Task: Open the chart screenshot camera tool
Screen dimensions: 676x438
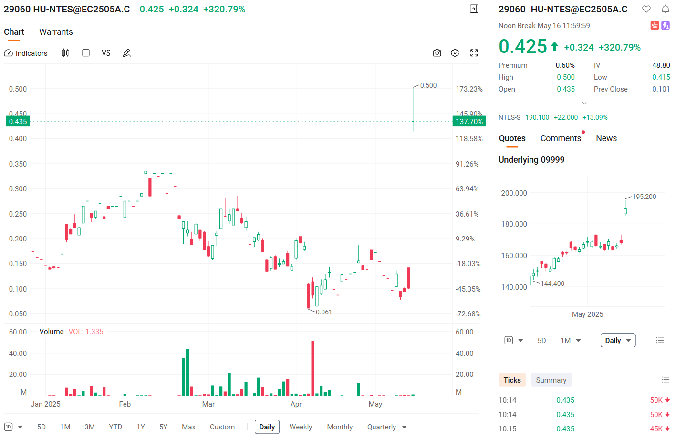Action: (x=437, y=53)
